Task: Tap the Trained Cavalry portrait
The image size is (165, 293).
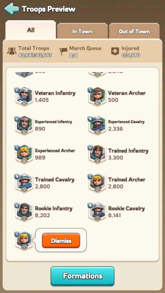Action: 24,183
